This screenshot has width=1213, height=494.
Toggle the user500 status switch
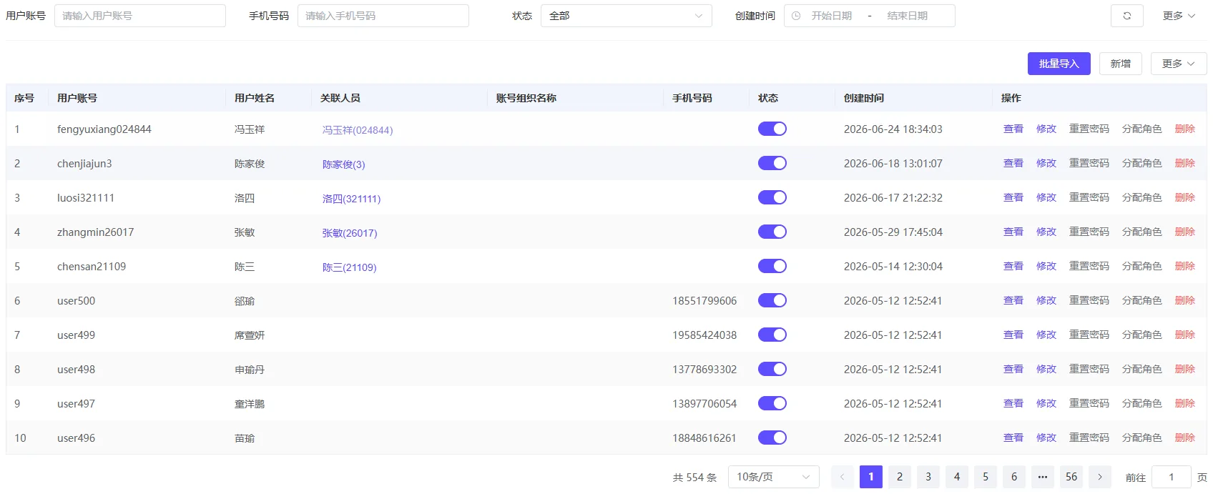point(772,300)
